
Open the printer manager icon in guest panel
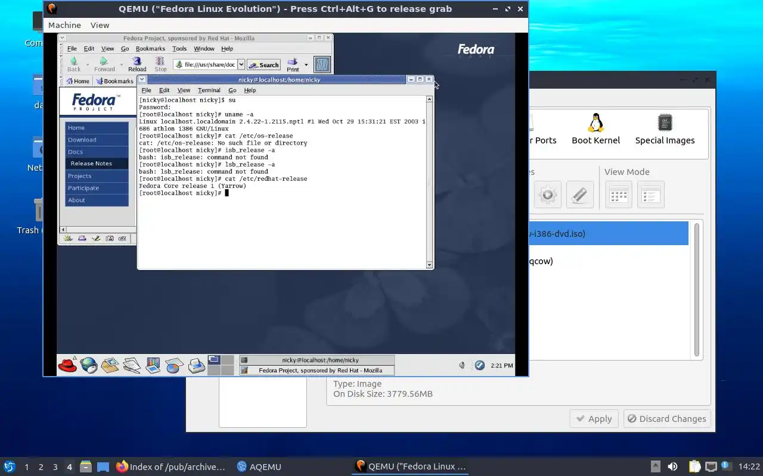[196, 365]
